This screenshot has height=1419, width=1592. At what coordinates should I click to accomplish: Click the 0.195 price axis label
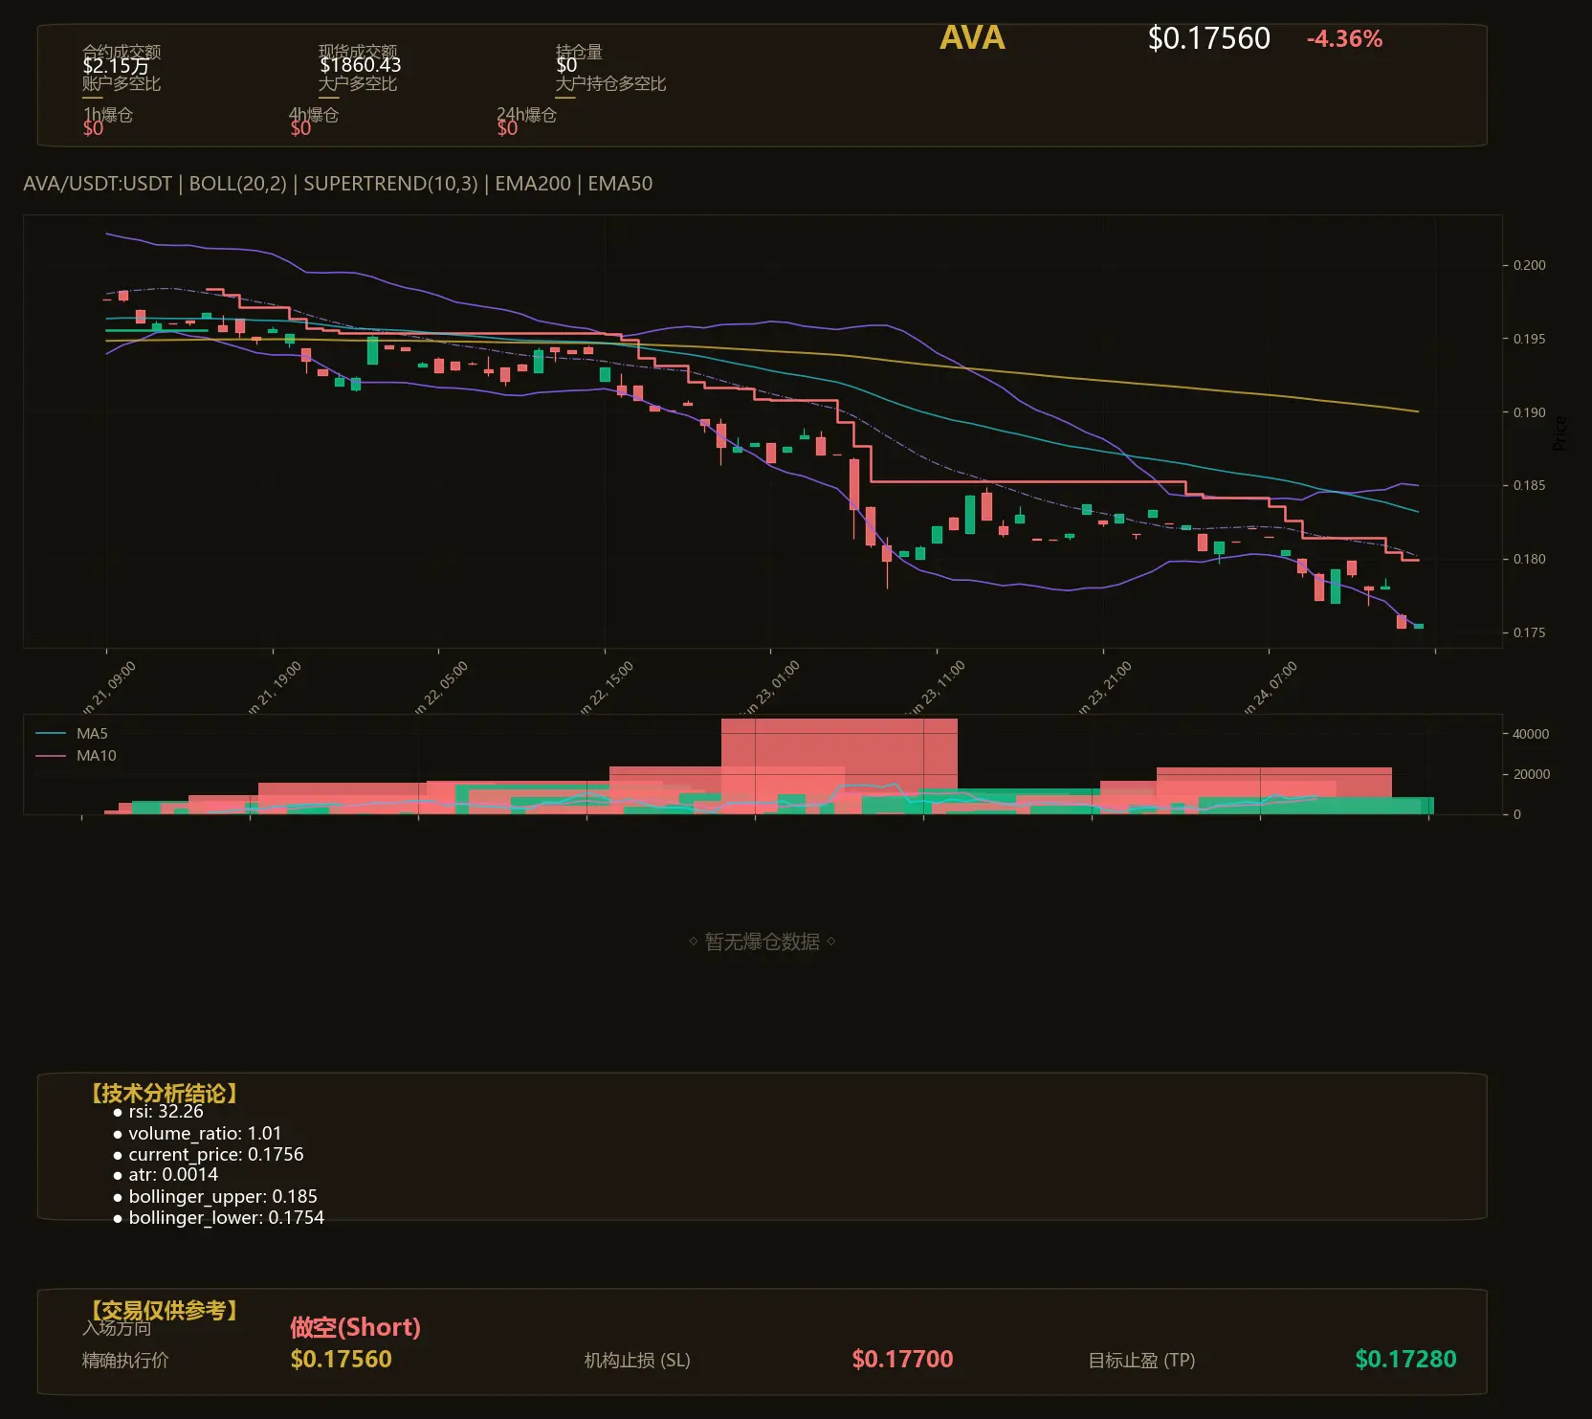click(x=1529, y=339)
